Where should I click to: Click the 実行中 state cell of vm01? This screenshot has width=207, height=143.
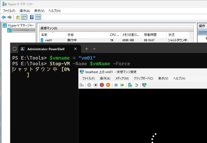point(72,40)
